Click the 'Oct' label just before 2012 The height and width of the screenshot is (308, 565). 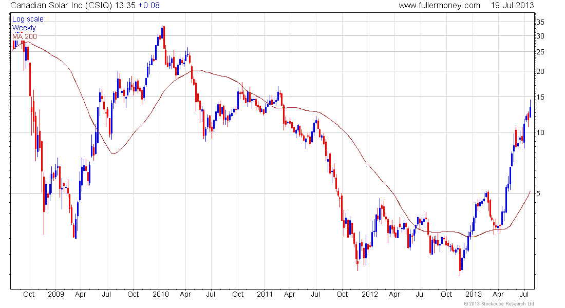pyautogui.click(x=342, y=294)
